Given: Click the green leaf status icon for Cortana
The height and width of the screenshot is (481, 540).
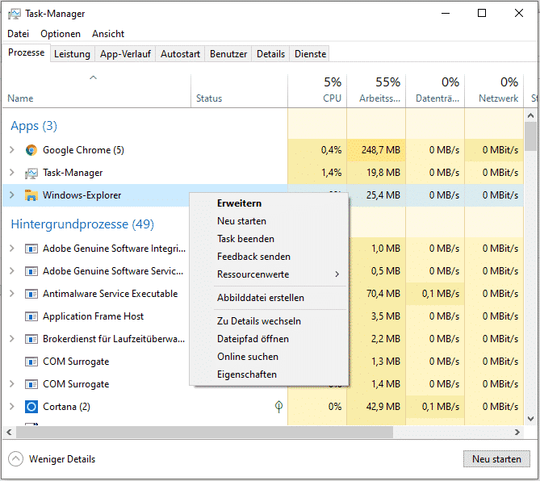Looking at the screenshot, I should (x=279, y=407).
